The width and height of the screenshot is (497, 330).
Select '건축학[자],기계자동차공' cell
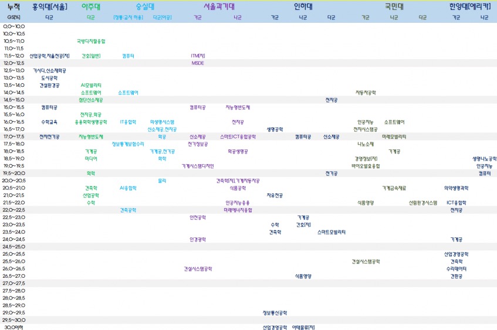pyautogui.click(x=238, y=181)
